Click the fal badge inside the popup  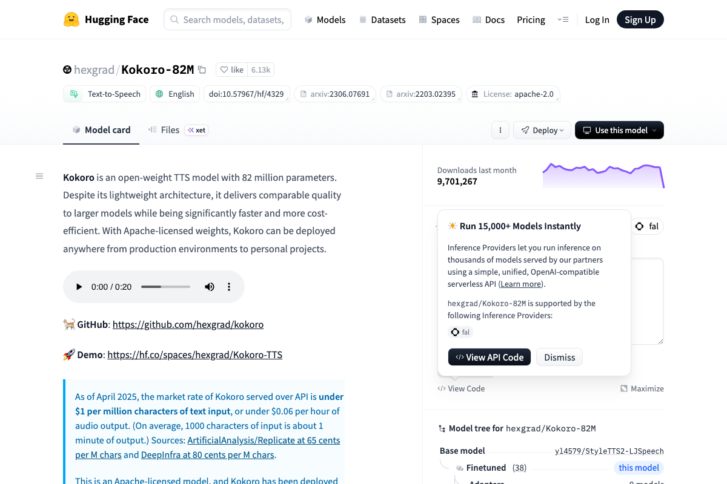pos(460,332)
